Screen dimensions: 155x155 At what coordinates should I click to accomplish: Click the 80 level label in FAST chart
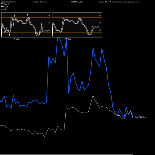(x=49, y=15)
